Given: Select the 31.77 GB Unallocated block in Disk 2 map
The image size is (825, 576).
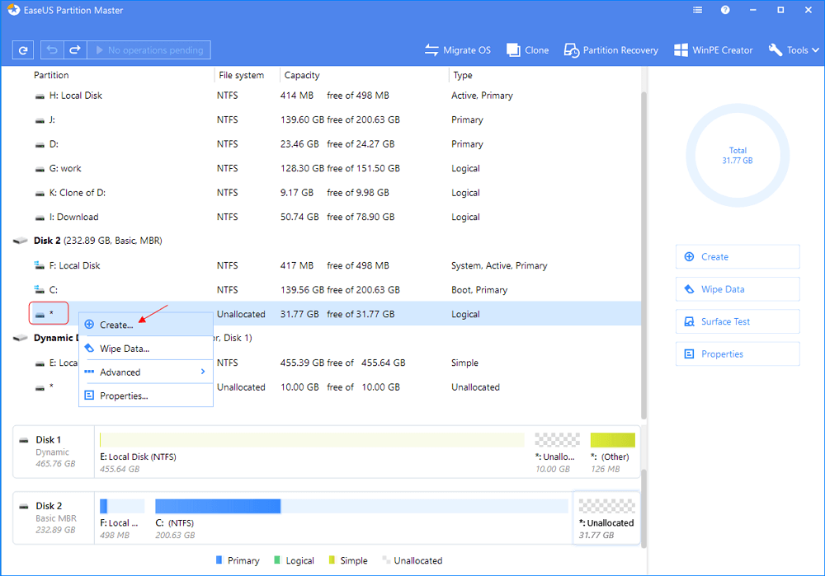Looking at the screenshot, I should [x=606, y=518].
